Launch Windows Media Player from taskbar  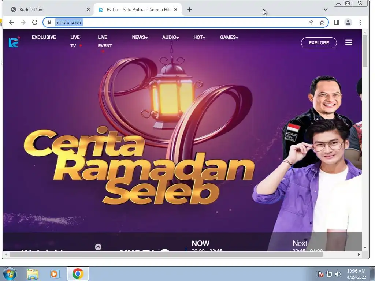[x=55, y=274]
